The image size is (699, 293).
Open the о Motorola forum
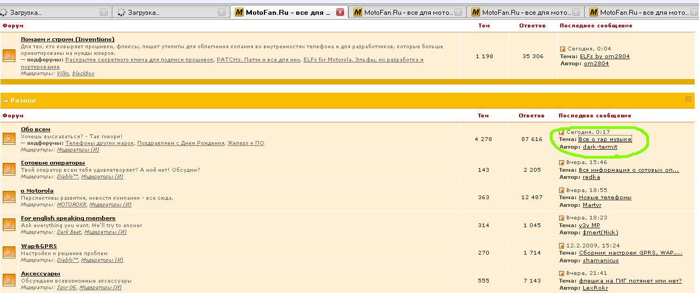point(37,190)
